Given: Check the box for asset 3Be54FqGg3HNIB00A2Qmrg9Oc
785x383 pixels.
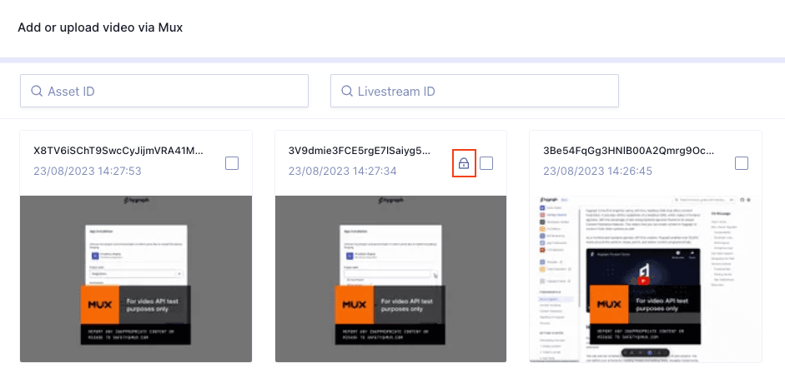Looking at the screenshot, I should pos(742,163).
